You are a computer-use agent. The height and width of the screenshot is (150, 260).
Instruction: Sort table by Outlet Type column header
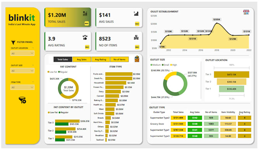pos(159,112)
